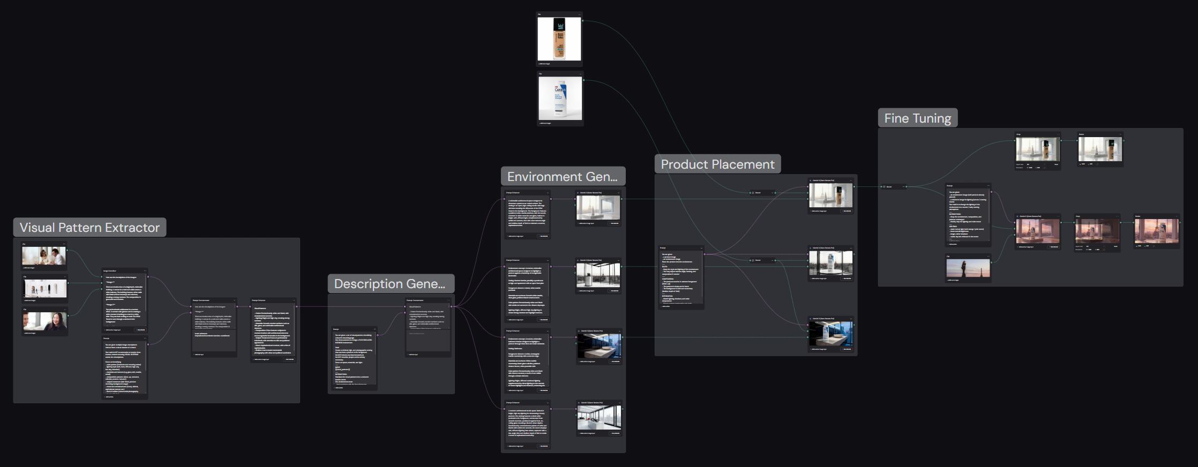This screenshot has width=1198, height=467.
Task: Select the Visual Pattern Extractor group label
Action: point(89,228)
